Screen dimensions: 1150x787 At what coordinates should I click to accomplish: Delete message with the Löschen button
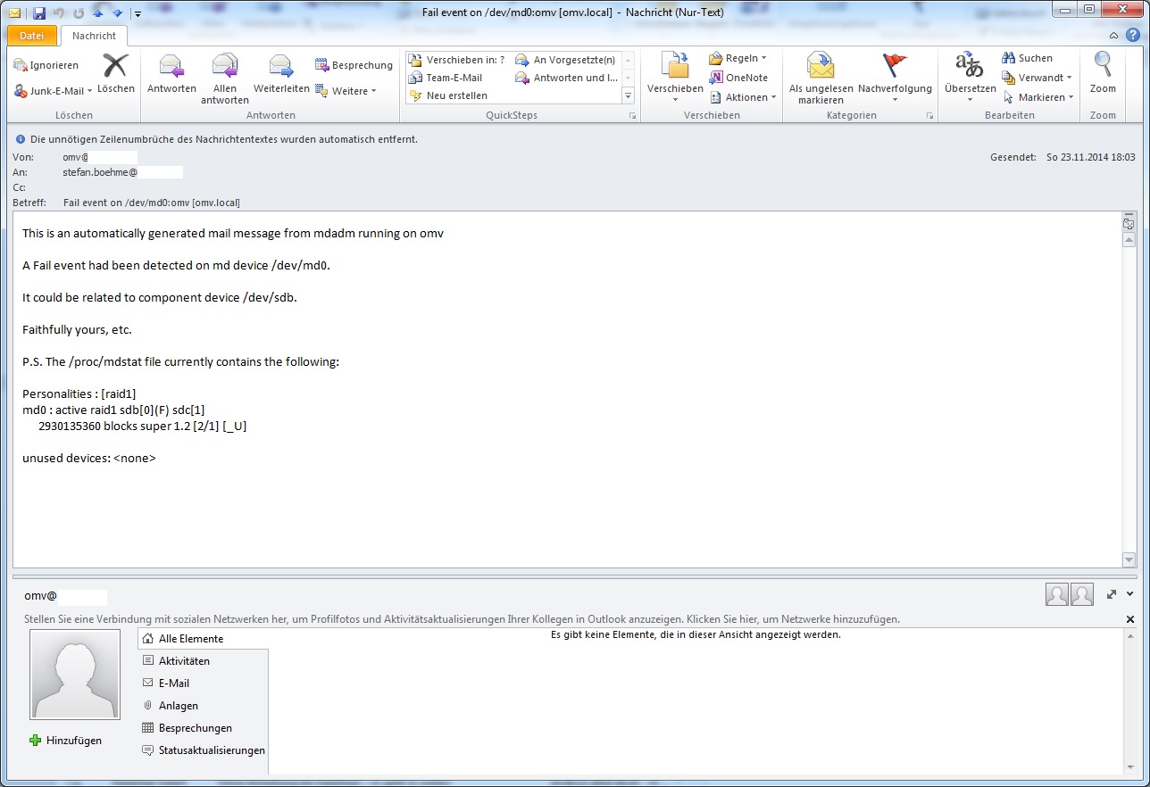(116, 73)
